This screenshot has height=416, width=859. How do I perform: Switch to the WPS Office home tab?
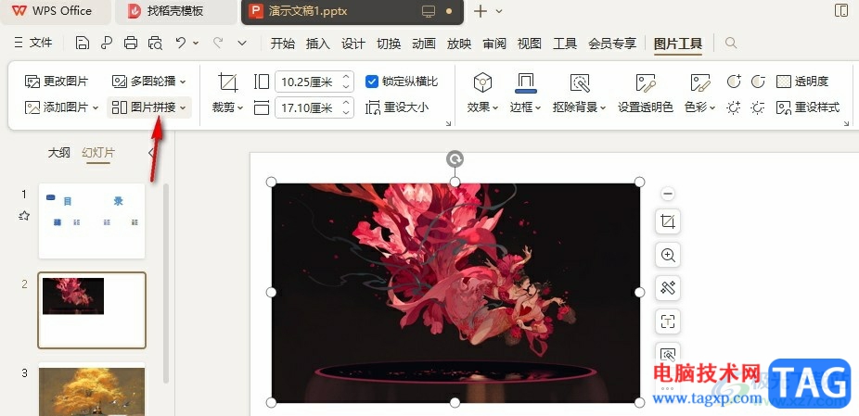coord(56,11)
